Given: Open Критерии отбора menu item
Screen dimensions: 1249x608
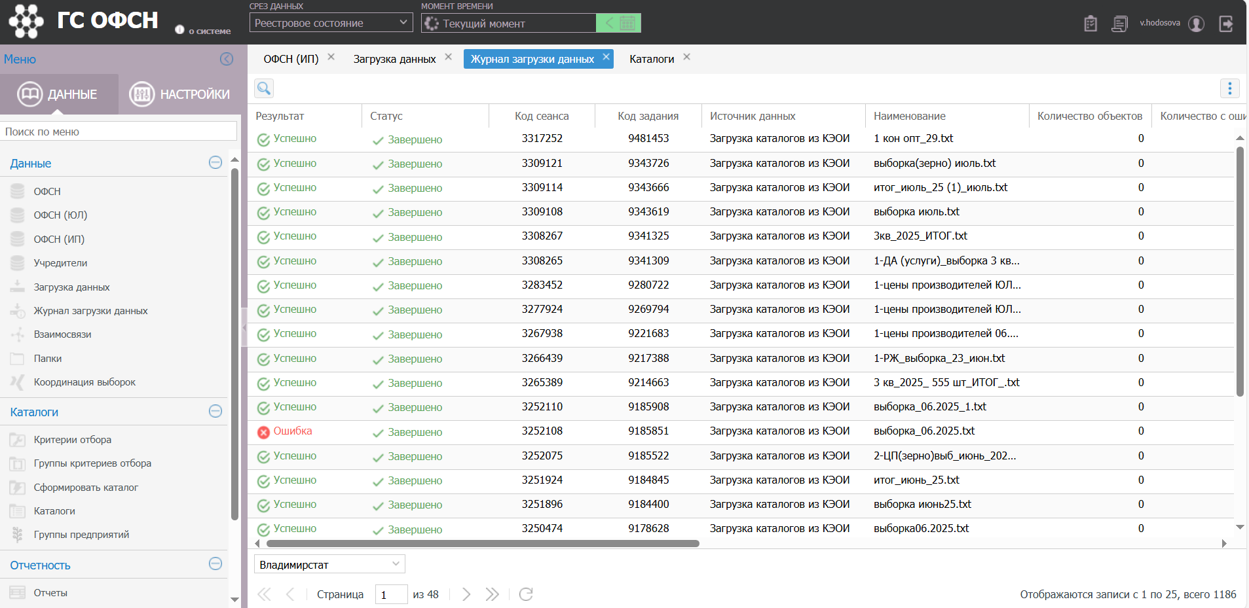Looking at the screenshot, I should click(72, 439).
